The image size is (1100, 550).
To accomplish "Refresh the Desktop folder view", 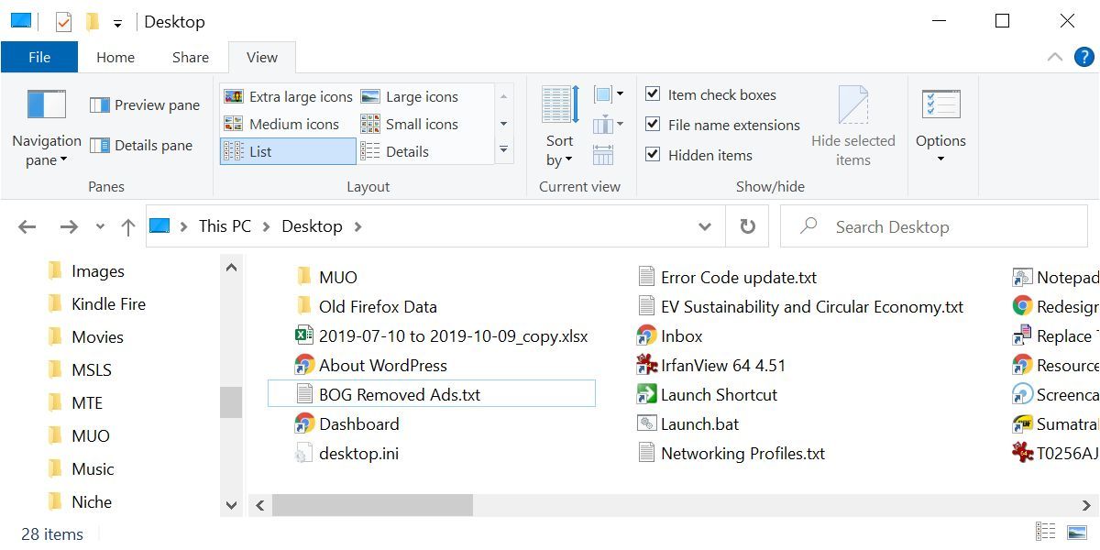I will (747, 226).
